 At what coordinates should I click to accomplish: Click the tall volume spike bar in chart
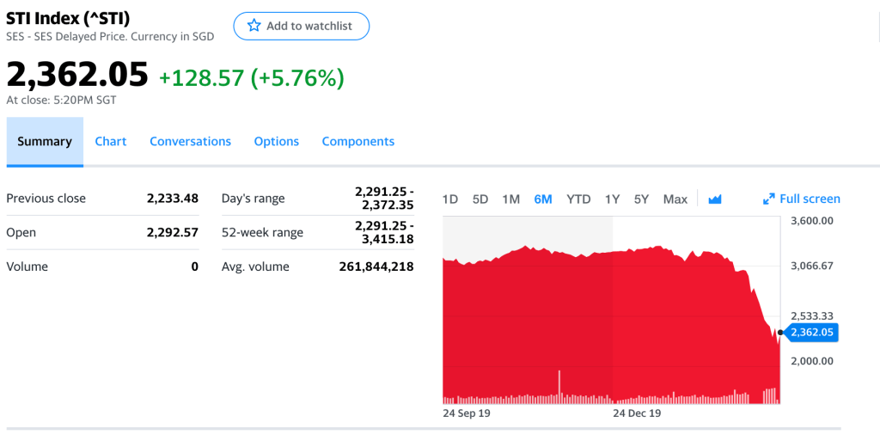[559, 386]
